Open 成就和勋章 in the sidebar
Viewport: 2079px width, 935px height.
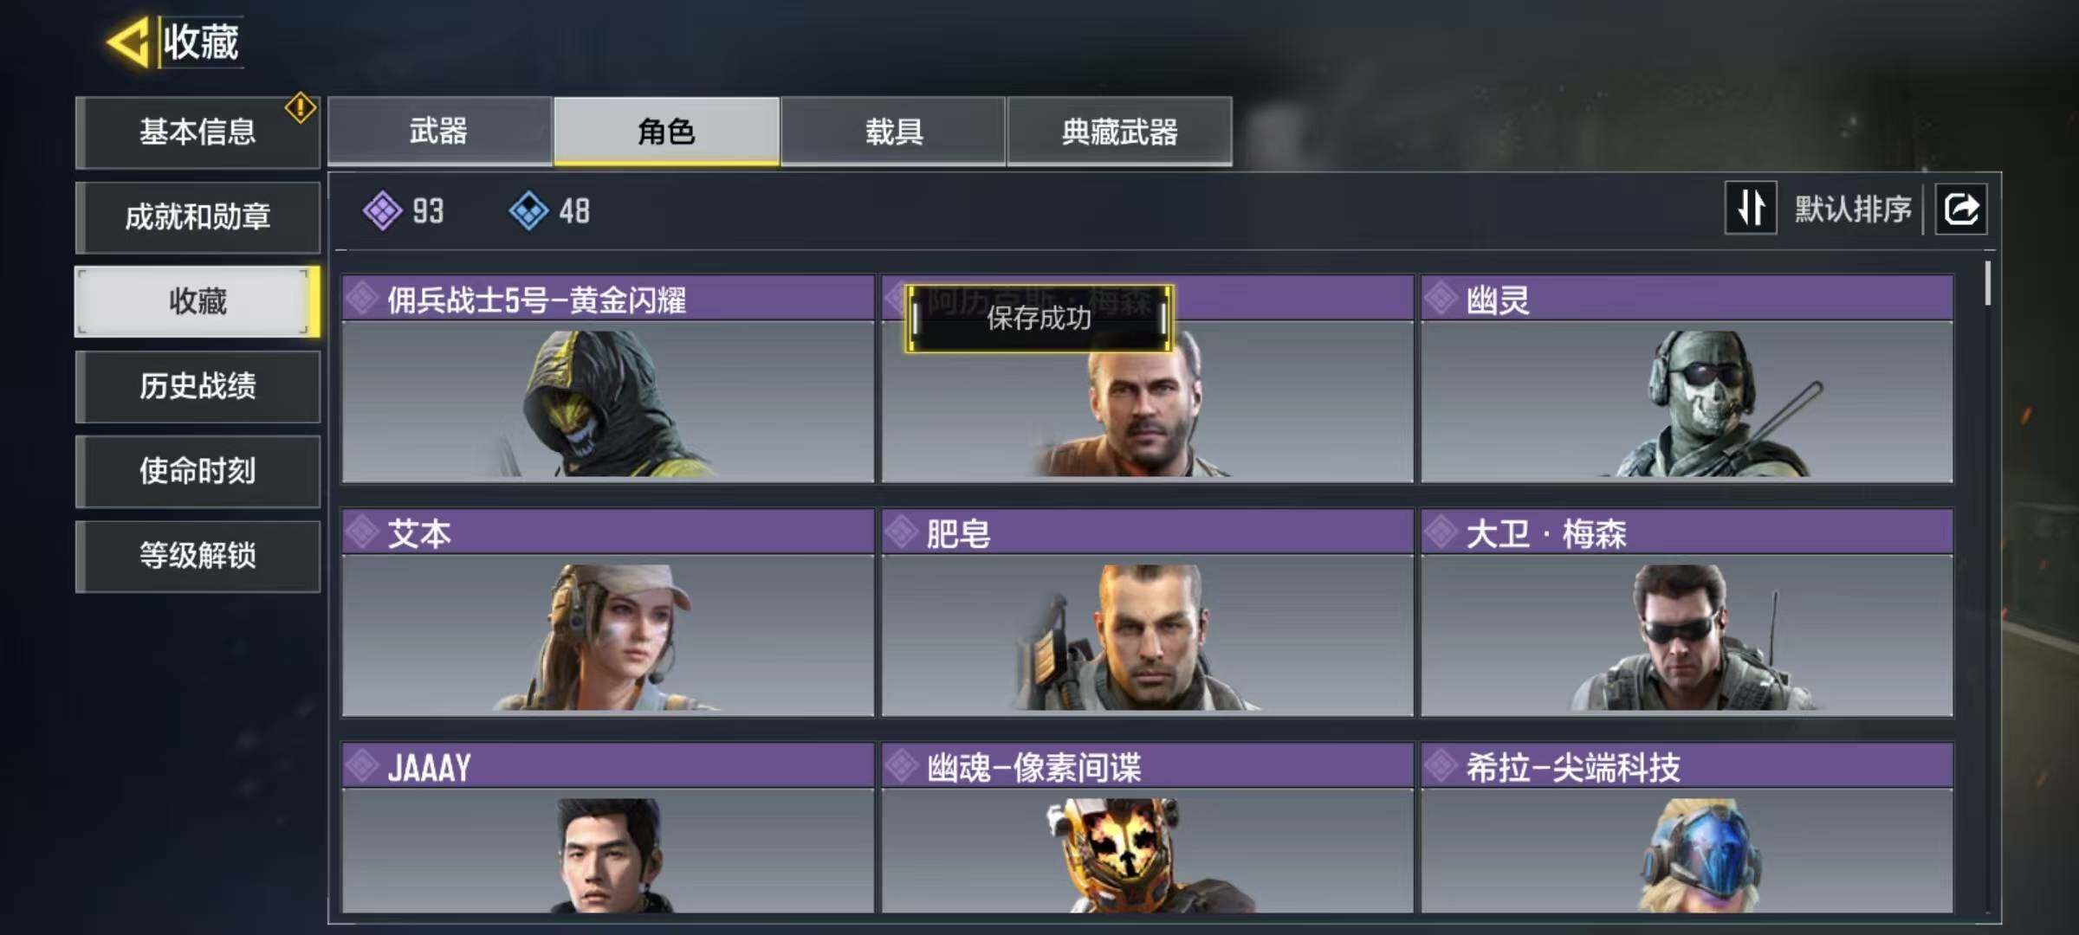click(x=198, y=217)
